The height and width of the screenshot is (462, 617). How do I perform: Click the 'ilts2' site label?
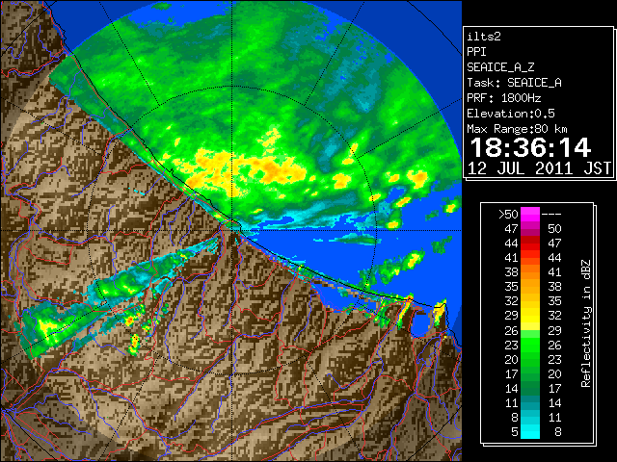tap(484, 37)
